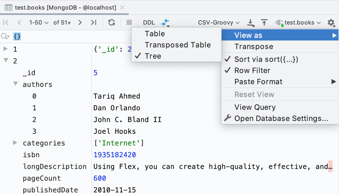339x194 pixels.
Task: Open the CSV-Groovy extractor dropdown
Action: click(x=219, y=23)
